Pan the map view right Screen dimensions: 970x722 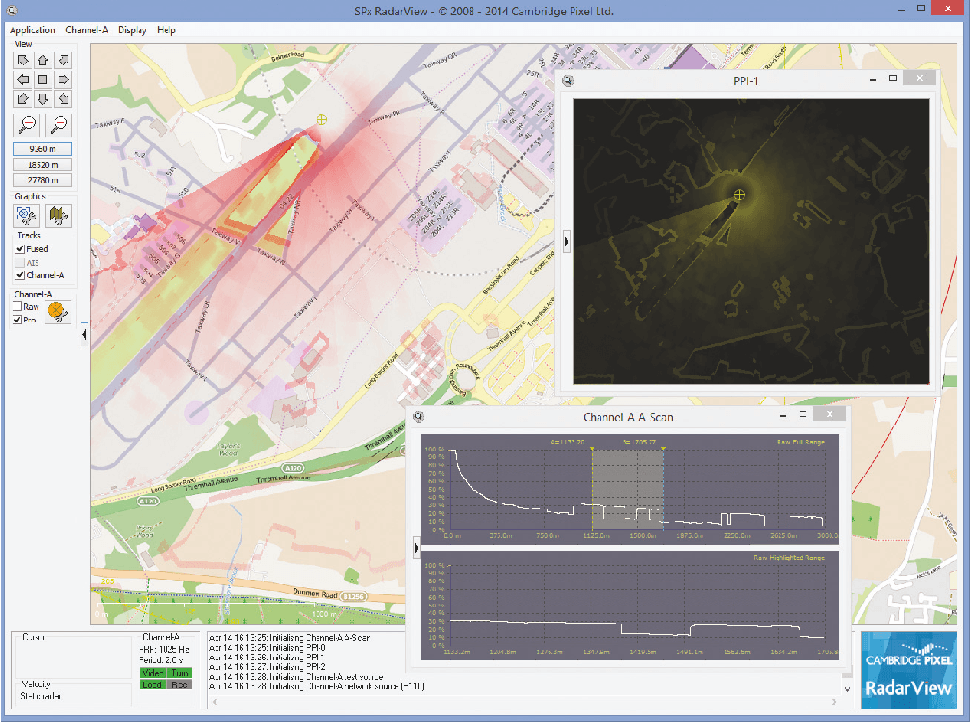pos(64,79)
